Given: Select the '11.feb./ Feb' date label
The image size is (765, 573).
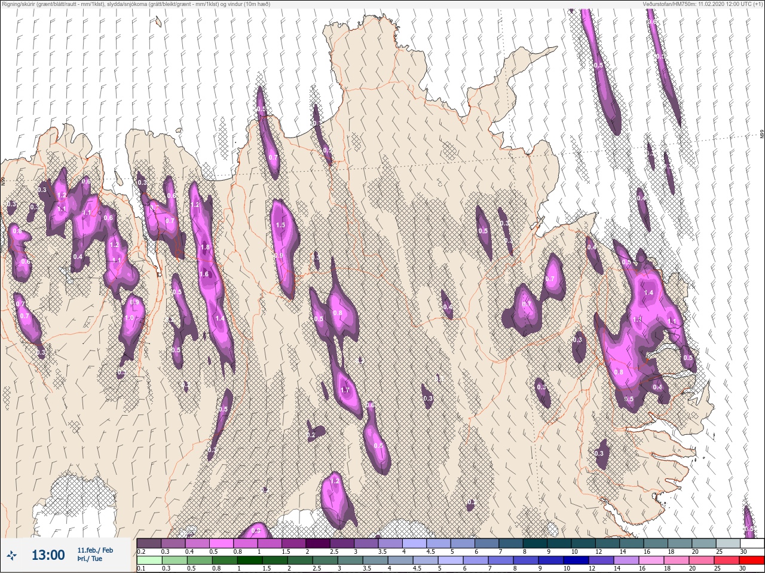Looking at the screenshot, I should tap(95, 550).
